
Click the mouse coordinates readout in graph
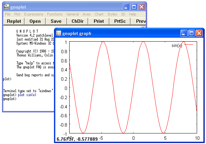(x=77, y=139)
